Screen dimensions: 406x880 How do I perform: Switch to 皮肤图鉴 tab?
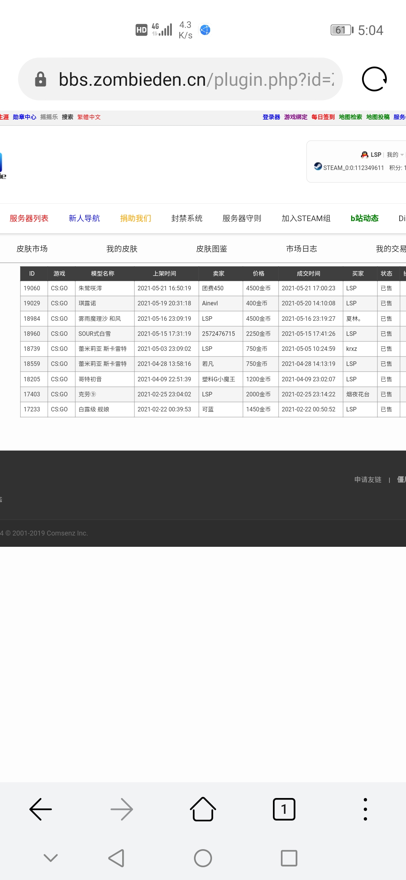click(212, 249)
